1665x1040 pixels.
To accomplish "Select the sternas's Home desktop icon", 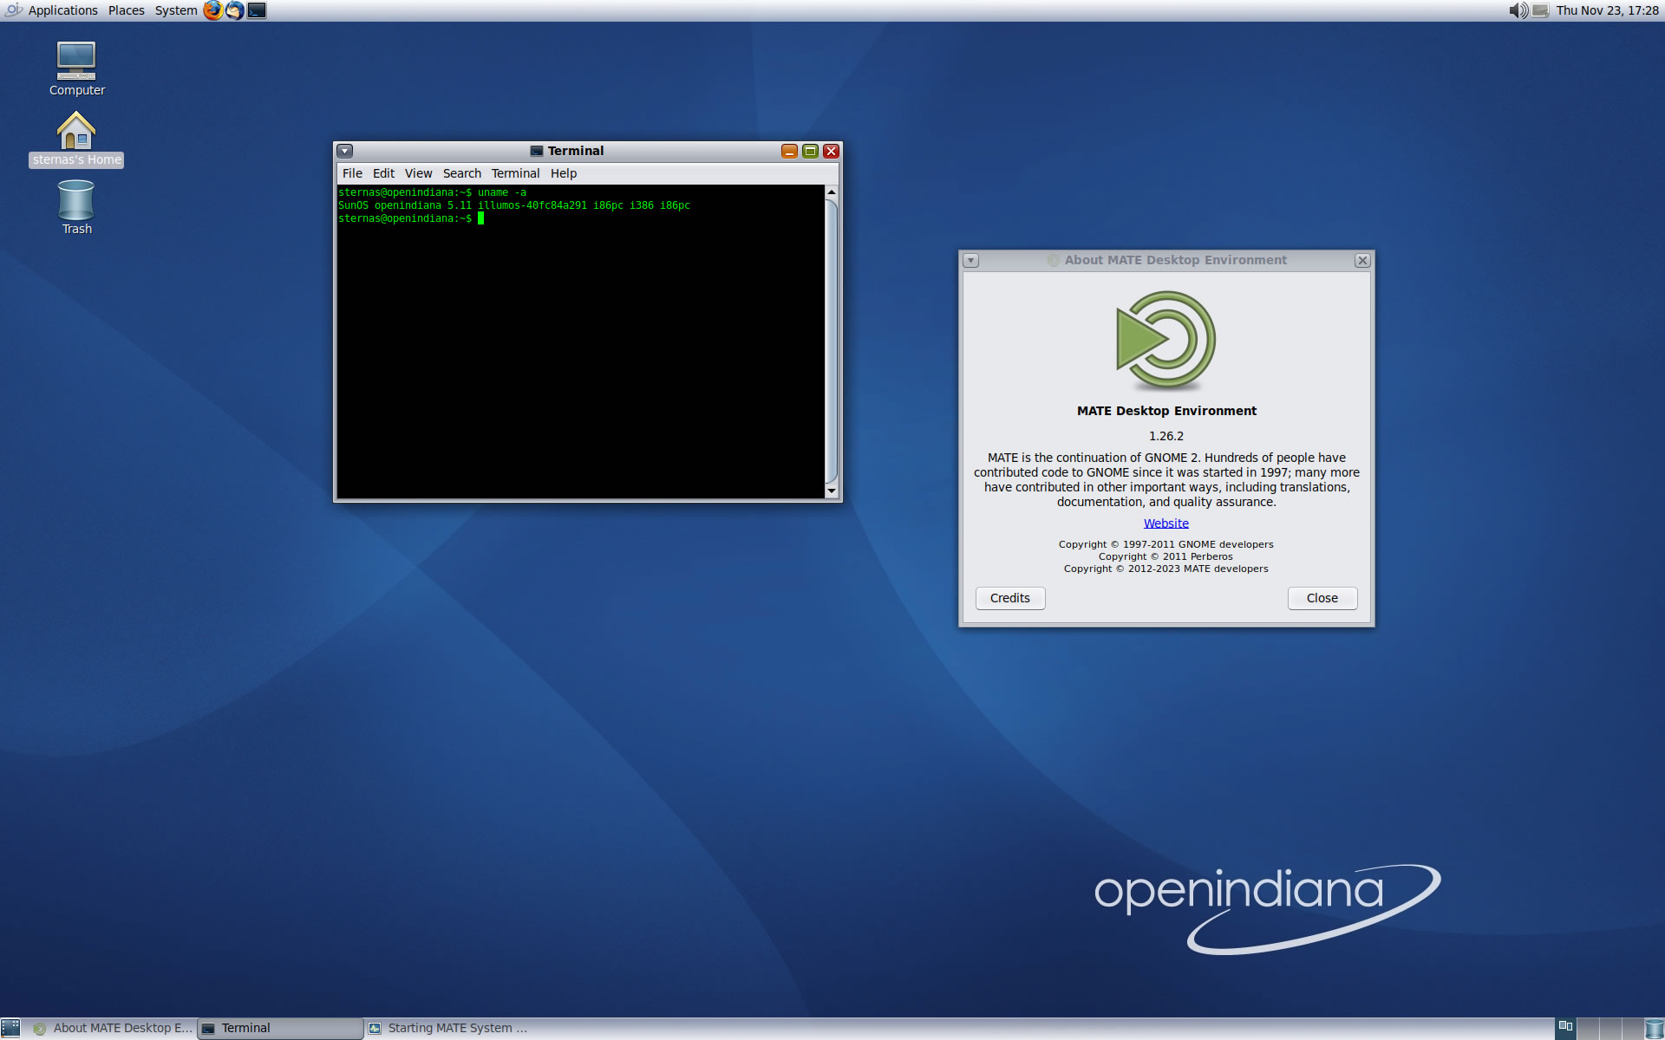I will tap(76, 139).
